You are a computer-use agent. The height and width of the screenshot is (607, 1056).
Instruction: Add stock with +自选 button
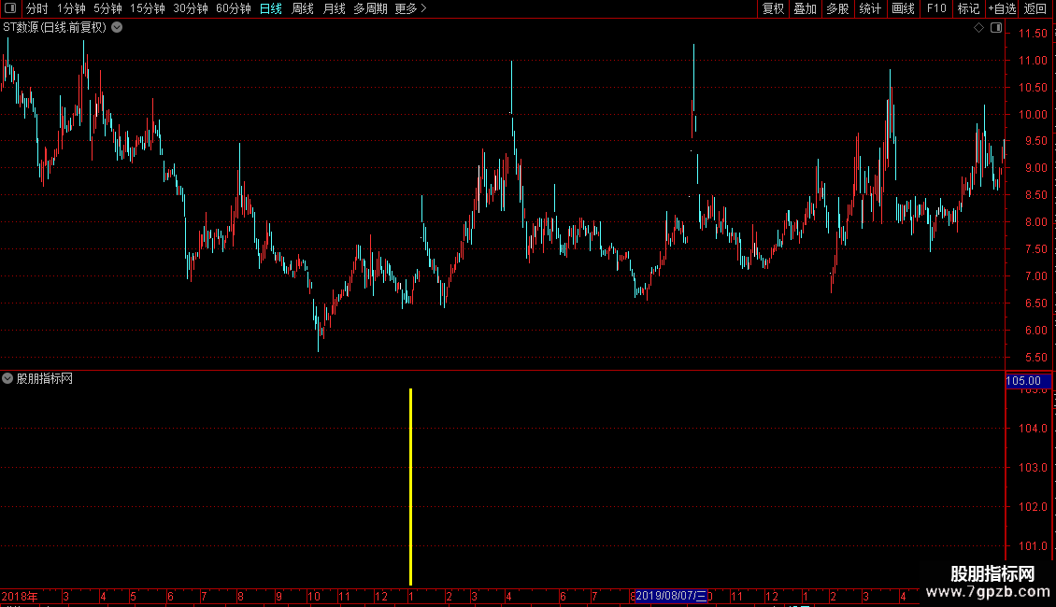point(1002,8)
